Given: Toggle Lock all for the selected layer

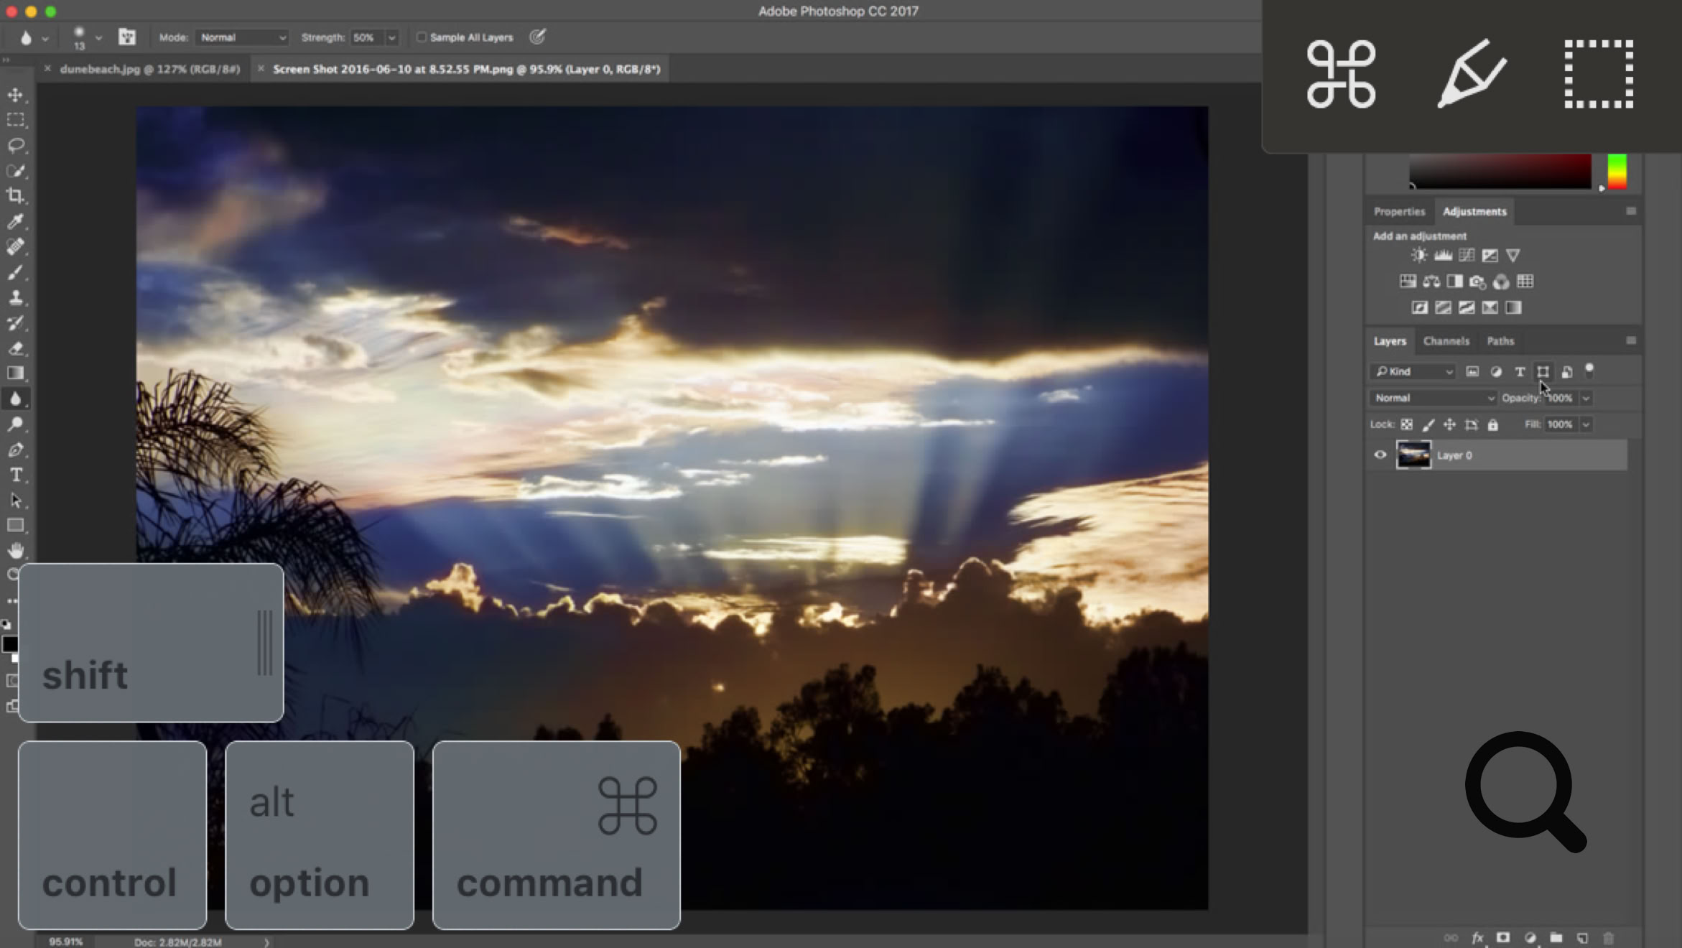Looking at the screenshot, I should point(1492,424).
